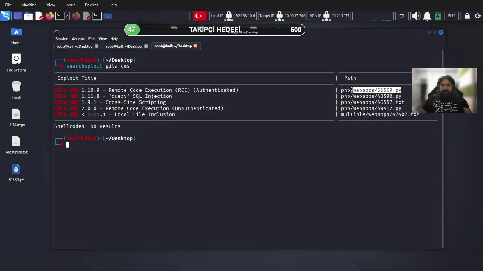Open the terminal Edit menu

(91, 39)
